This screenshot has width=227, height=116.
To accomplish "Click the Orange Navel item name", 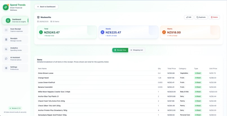I will point(43,78).
